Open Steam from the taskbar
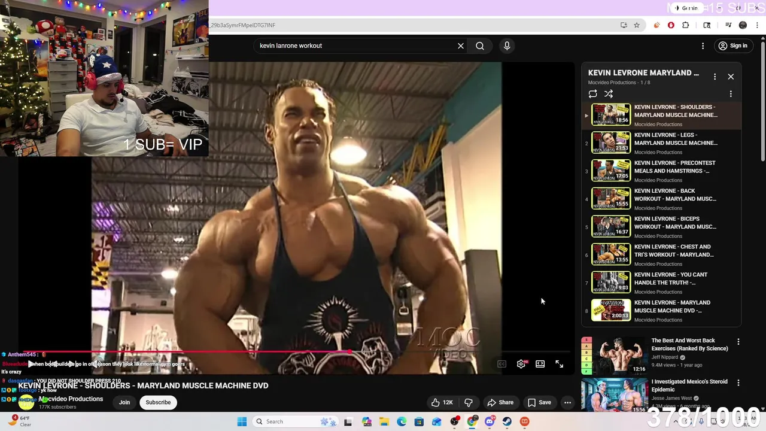 click(507, 421)
